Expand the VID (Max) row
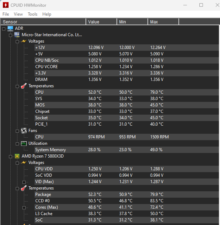220x225 pixels. (24, 182)
